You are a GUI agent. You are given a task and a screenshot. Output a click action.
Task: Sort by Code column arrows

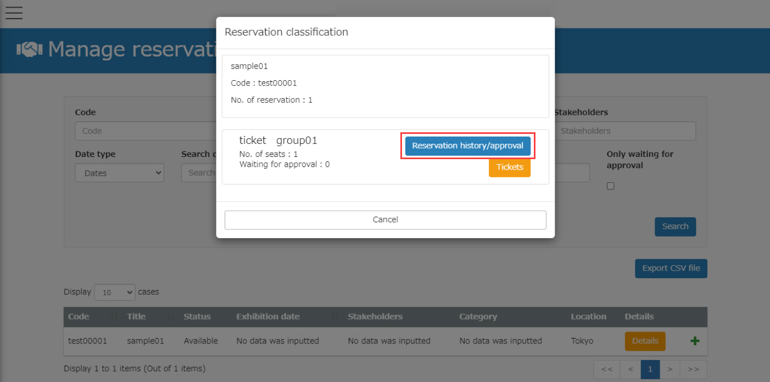(114, 317)
